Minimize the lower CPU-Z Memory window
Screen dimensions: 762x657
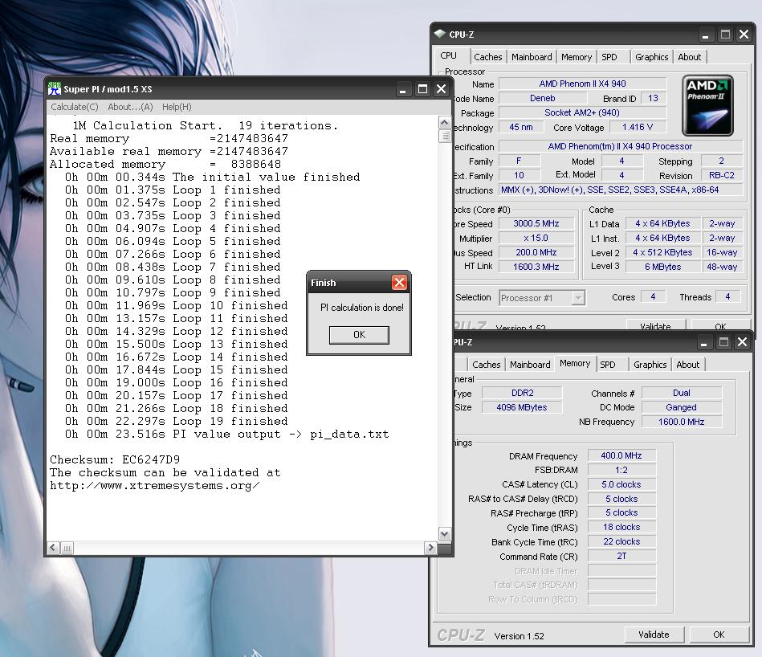[x=704, y=343]
